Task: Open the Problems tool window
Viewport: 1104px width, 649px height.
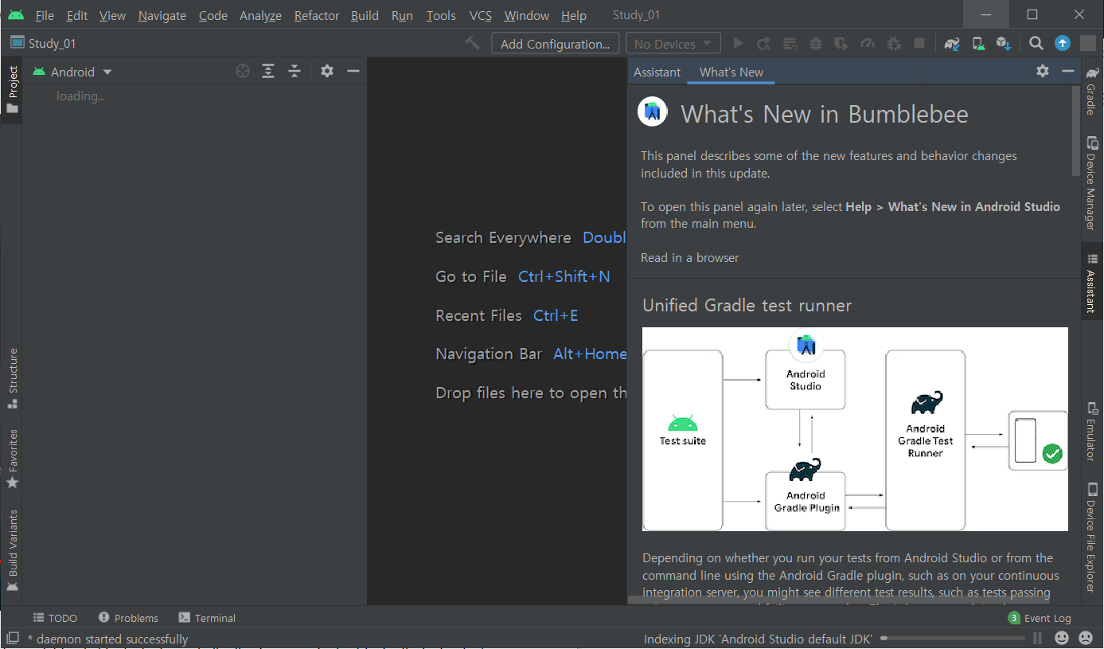Action: (x=128, y=618)
